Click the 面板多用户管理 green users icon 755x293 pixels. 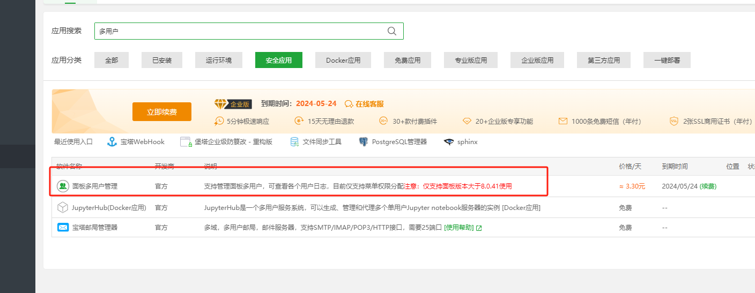[x=63, y=186]
